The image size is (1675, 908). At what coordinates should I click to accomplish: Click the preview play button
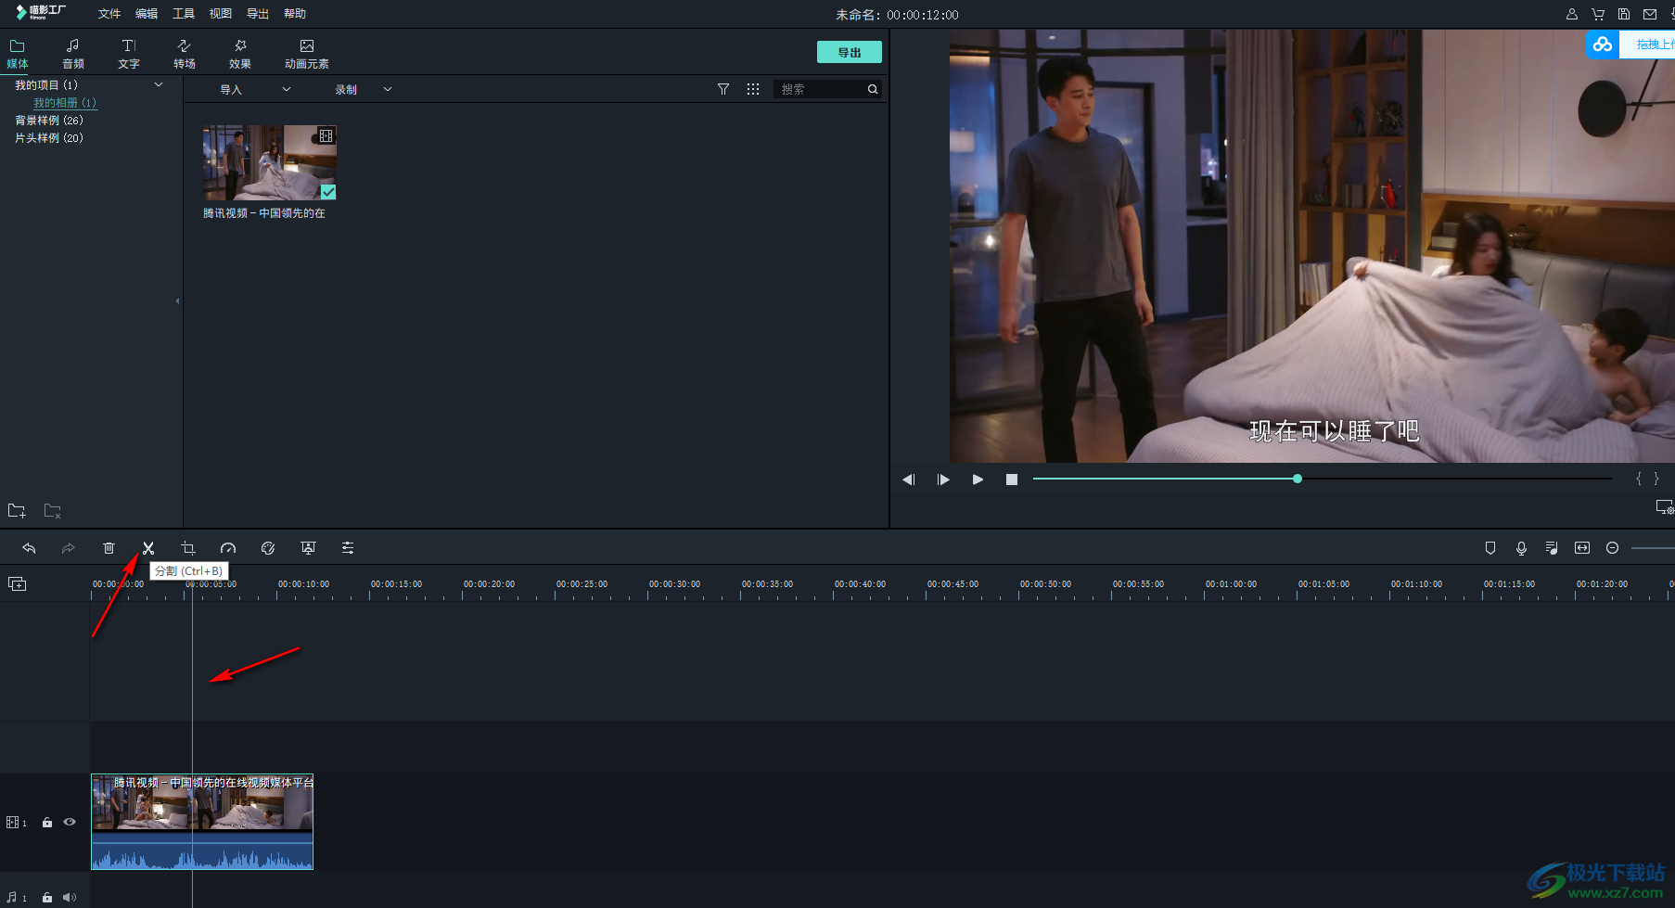[x=978, y=480]
